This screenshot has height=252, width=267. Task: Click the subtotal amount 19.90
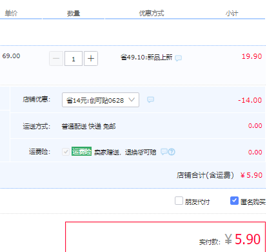click(x=252, y=56)
